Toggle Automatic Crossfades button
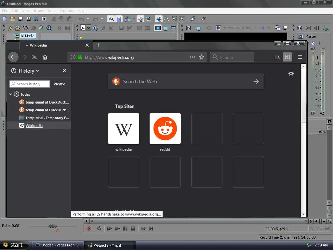Screen dimensions: 333x250 click(x=119, y=19)
